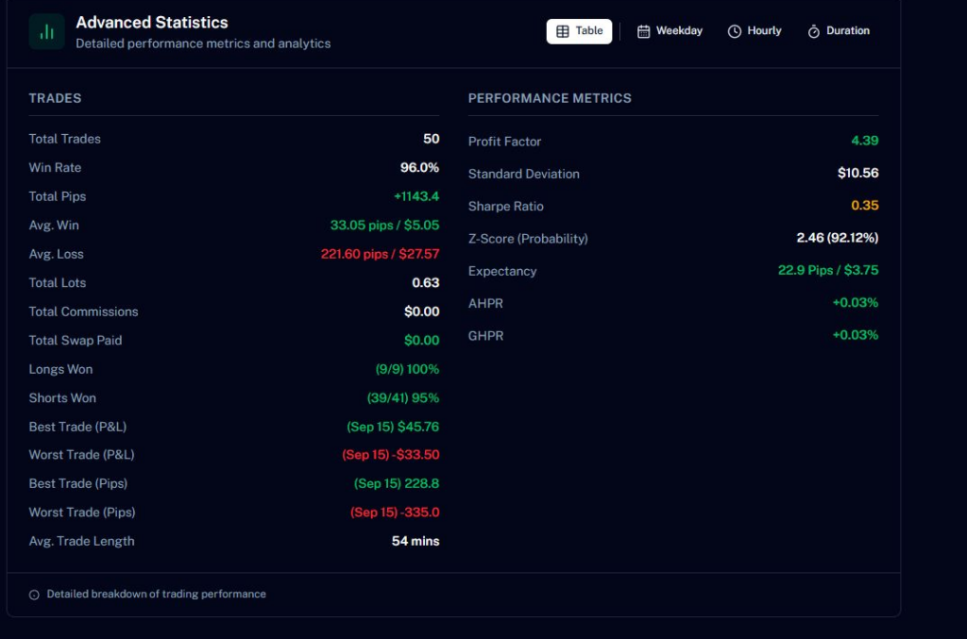Click Worst Trade (P&L) value -$33.50
The image size is (967, 639).
click(416, 455)
